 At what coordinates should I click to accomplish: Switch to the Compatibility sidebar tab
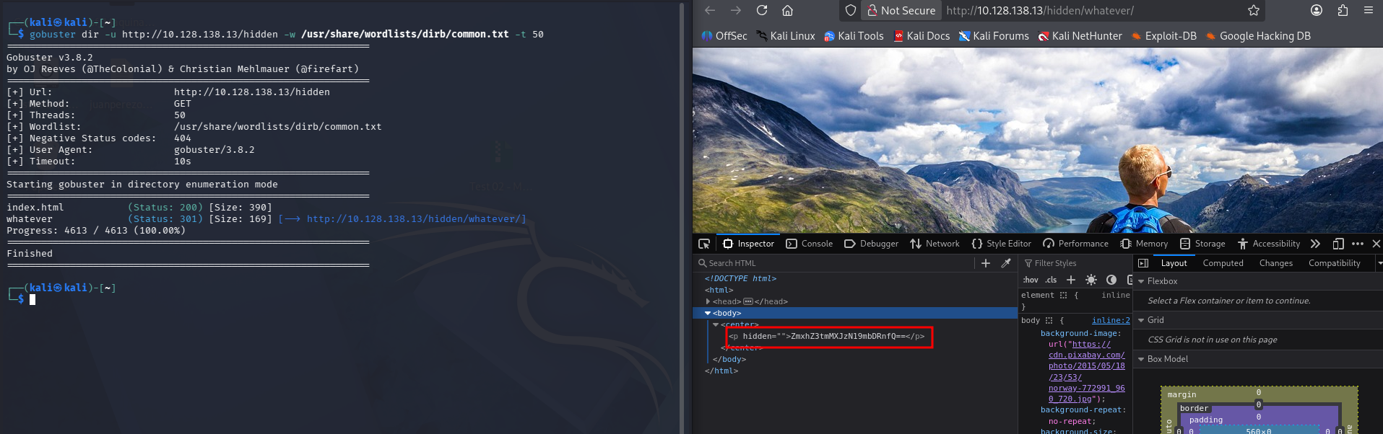pyautogui.click(x=1334, y=263)
